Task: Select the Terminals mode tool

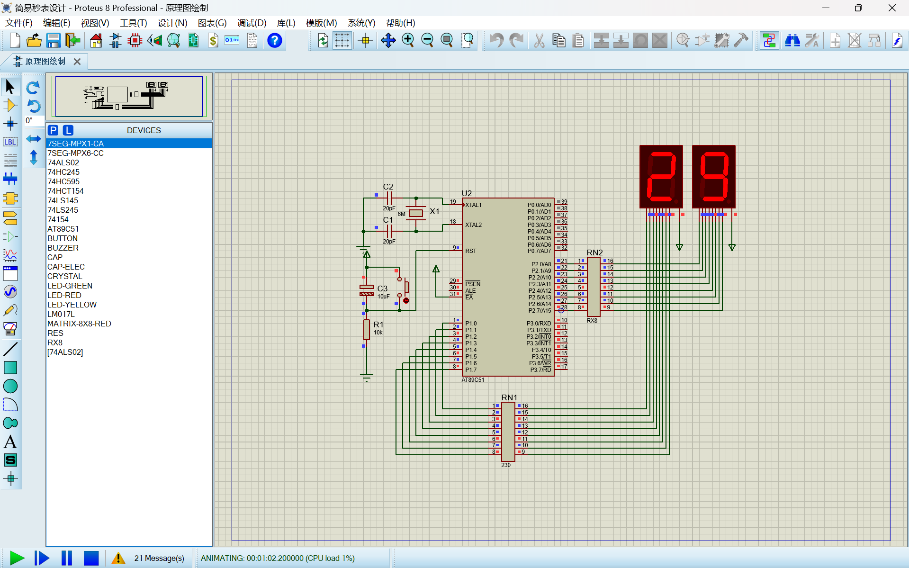Action: [10, 218]
